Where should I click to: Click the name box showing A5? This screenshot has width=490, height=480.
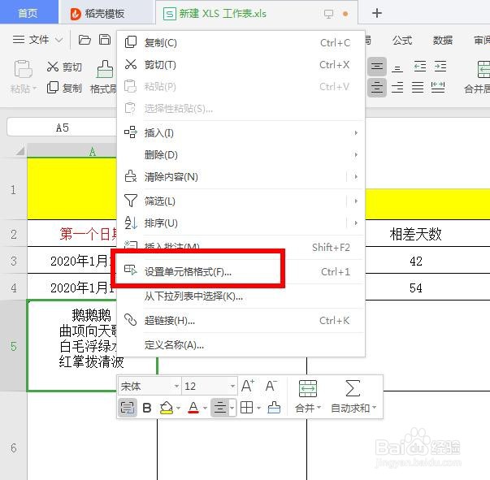tap(62, 128)
